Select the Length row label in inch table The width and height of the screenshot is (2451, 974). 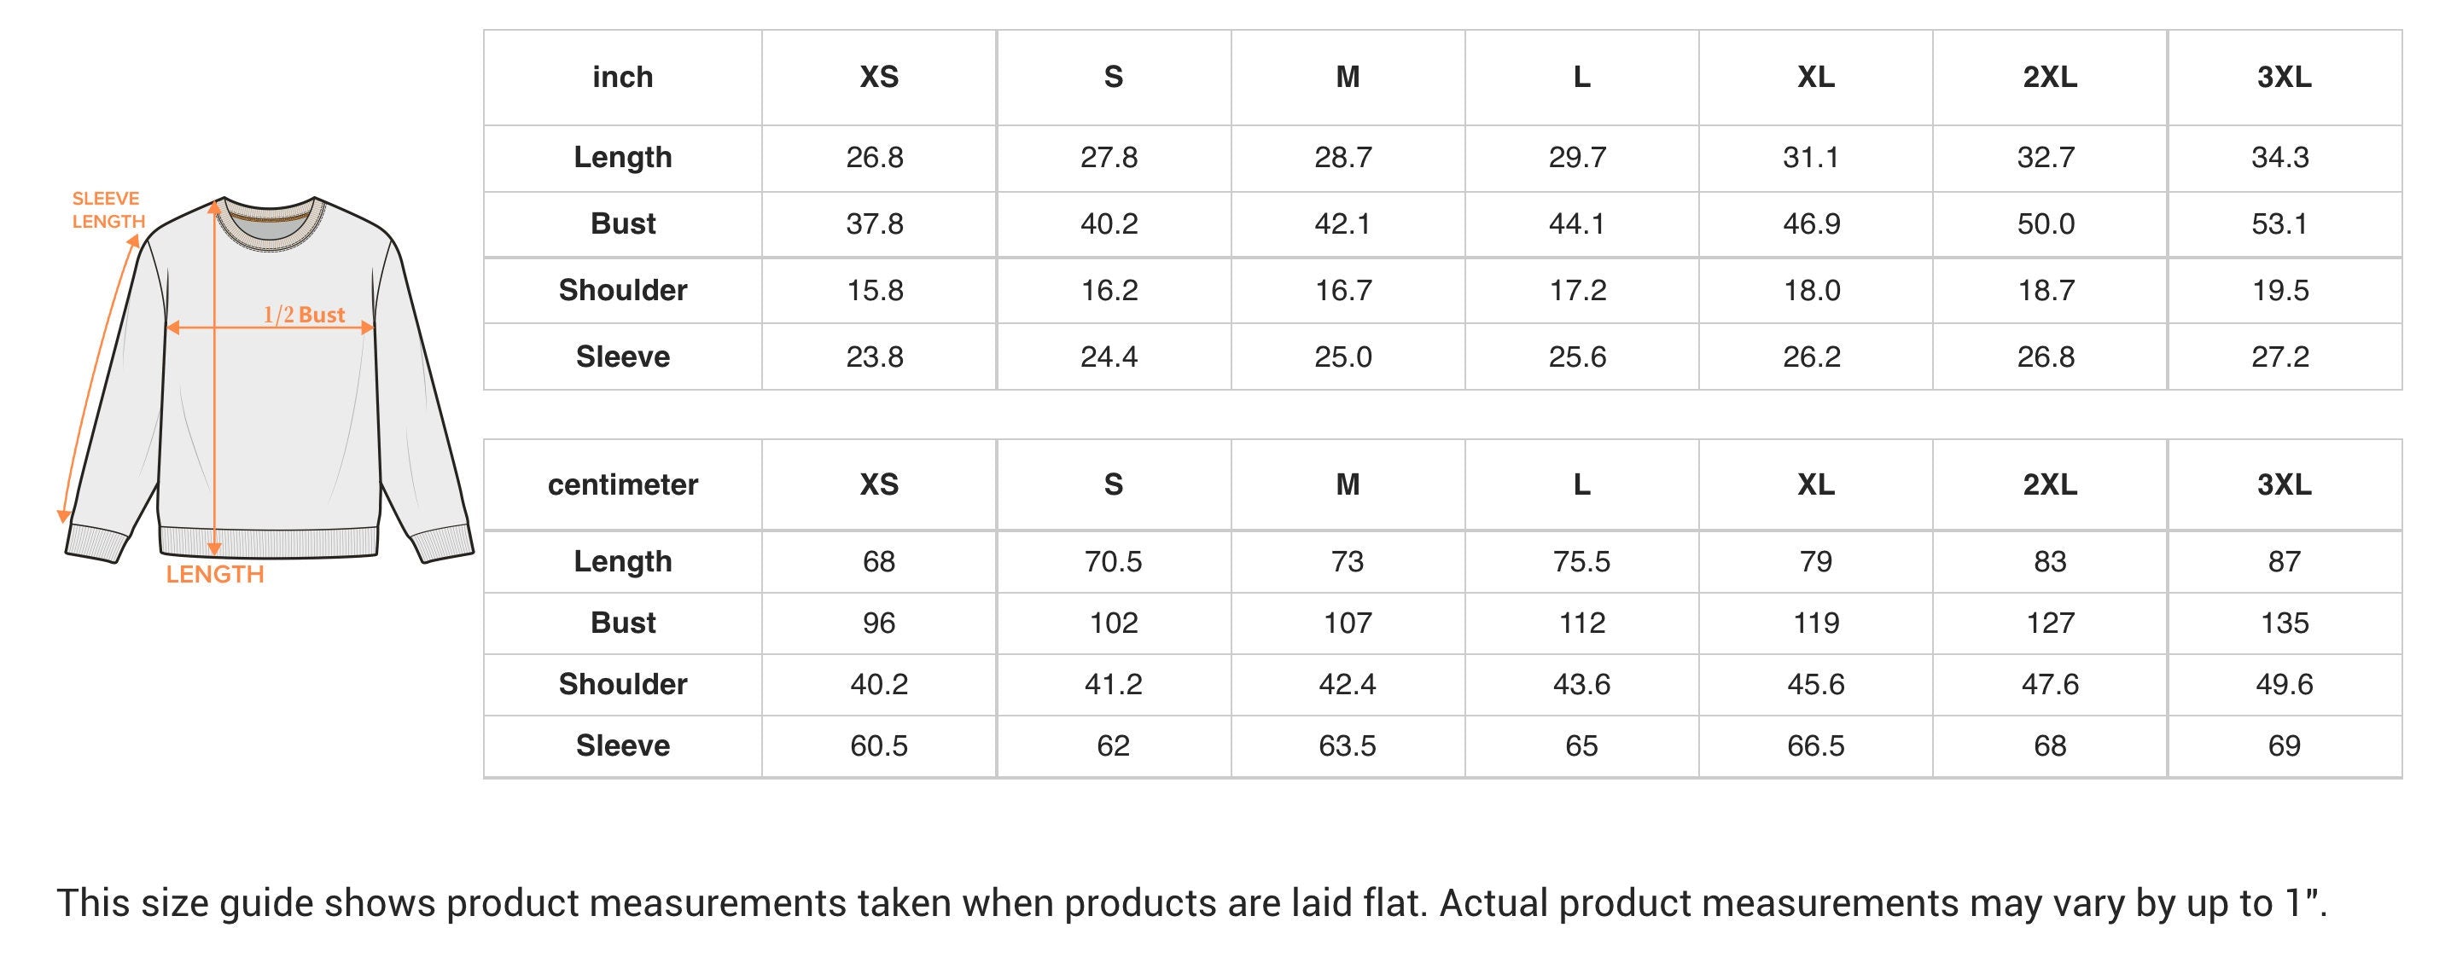pos(622,157)
